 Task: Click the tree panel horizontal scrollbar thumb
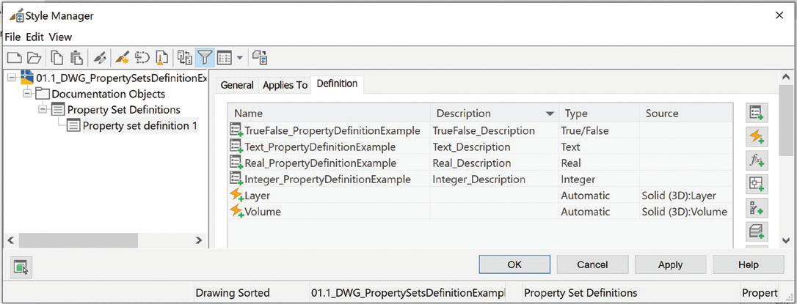coord(79,240)
